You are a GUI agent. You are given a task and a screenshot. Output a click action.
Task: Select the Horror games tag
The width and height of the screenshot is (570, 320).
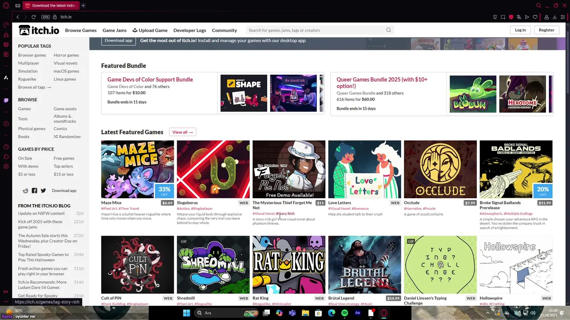point(66,55)
